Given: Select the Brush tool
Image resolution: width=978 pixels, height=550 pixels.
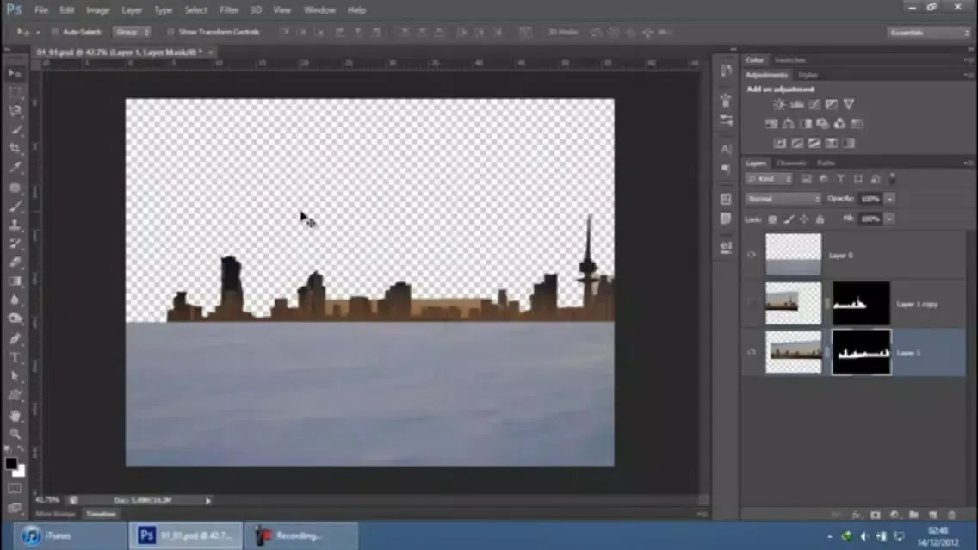Looking at the screenshot, I should [x=15, y=206].
